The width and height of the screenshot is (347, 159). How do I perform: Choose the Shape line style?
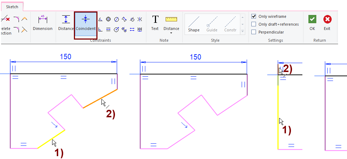coord(194,24)
